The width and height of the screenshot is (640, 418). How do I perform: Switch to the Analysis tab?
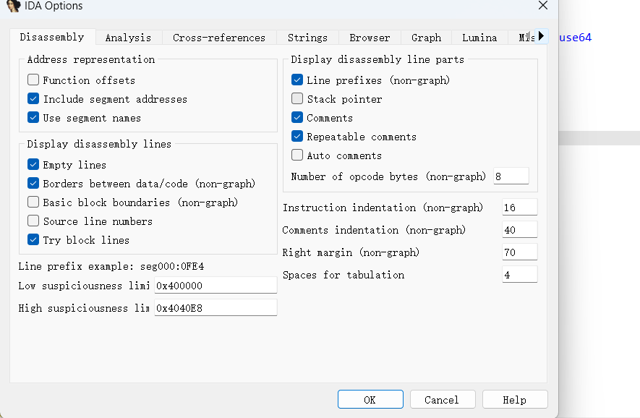128,38
